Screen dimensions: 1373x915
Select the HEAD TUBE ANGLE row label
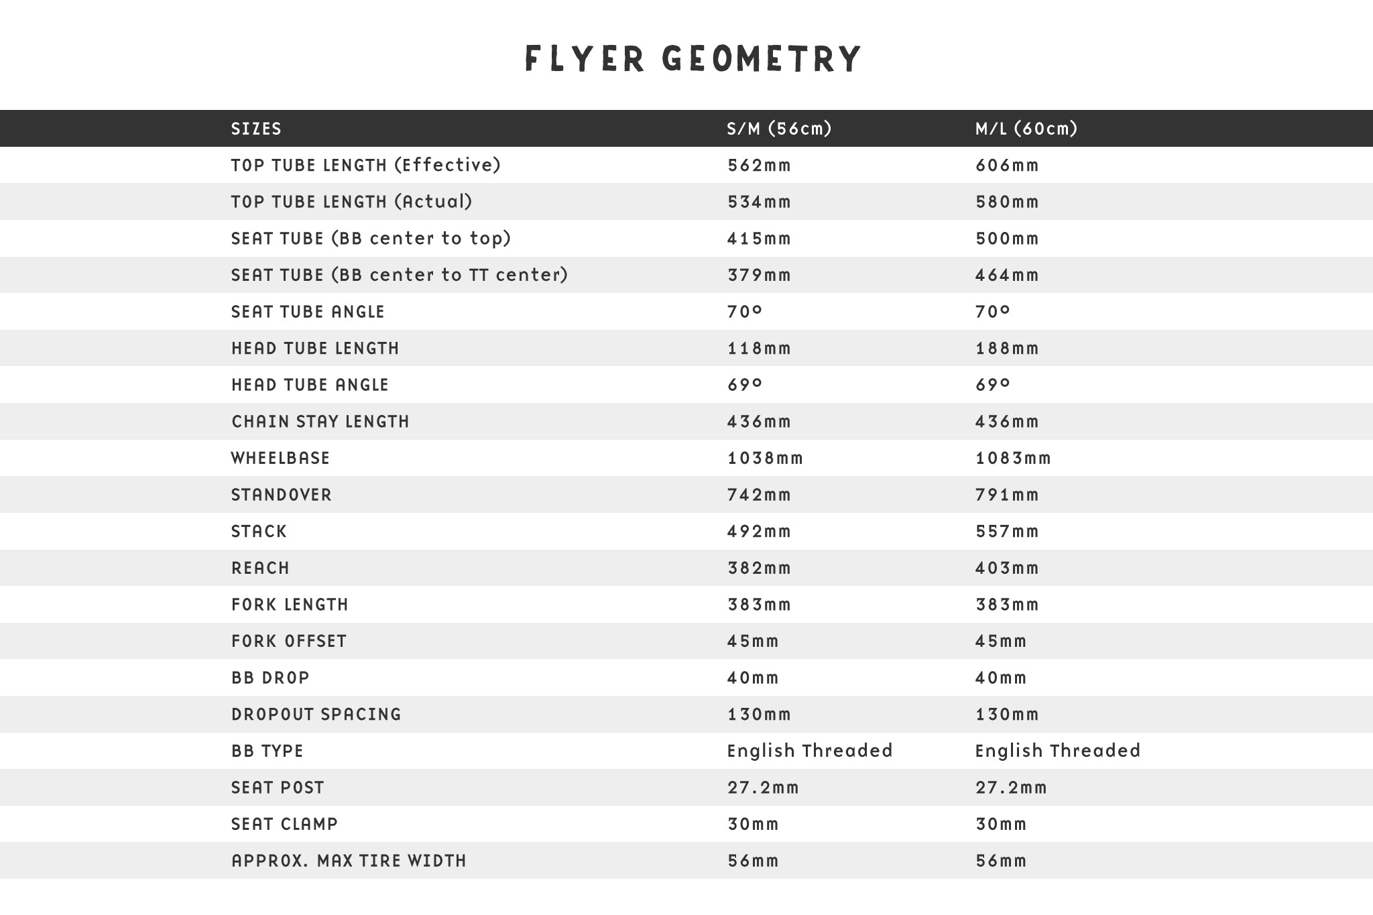310,385
